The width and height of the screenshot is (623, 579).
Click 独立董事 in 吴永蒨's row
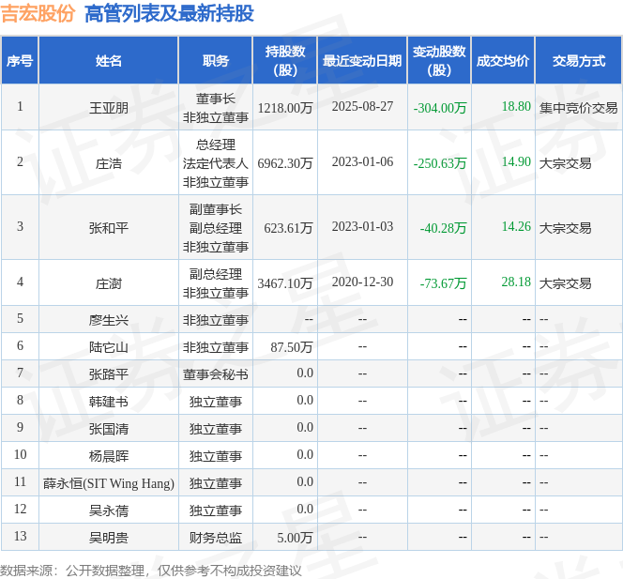click(216, 510)
